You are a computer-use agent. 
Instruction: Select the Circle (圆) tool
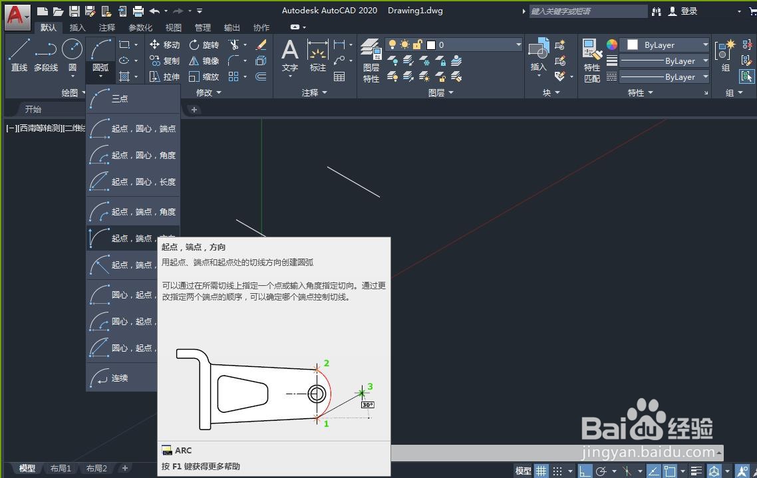73,55
